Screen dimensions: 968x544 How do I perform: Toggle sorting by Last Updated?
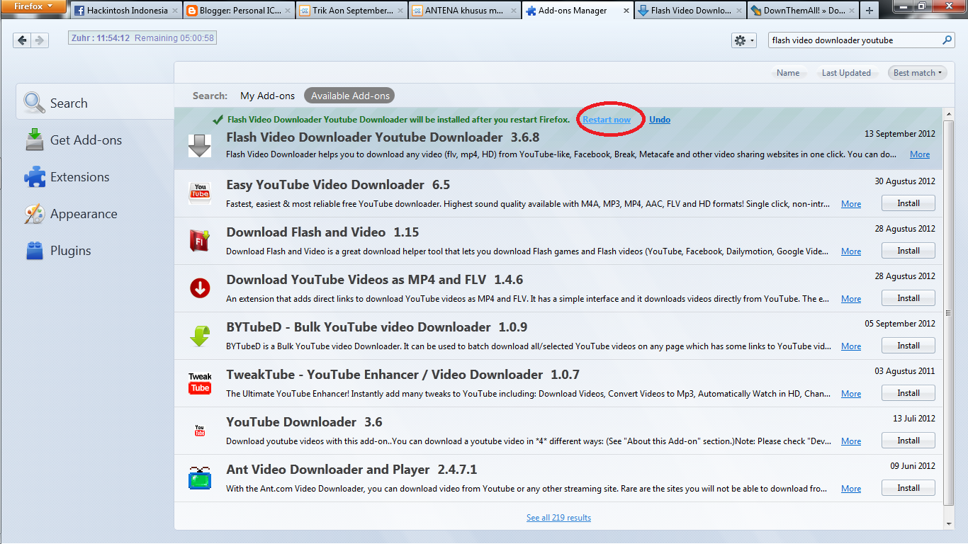(847, 72)
